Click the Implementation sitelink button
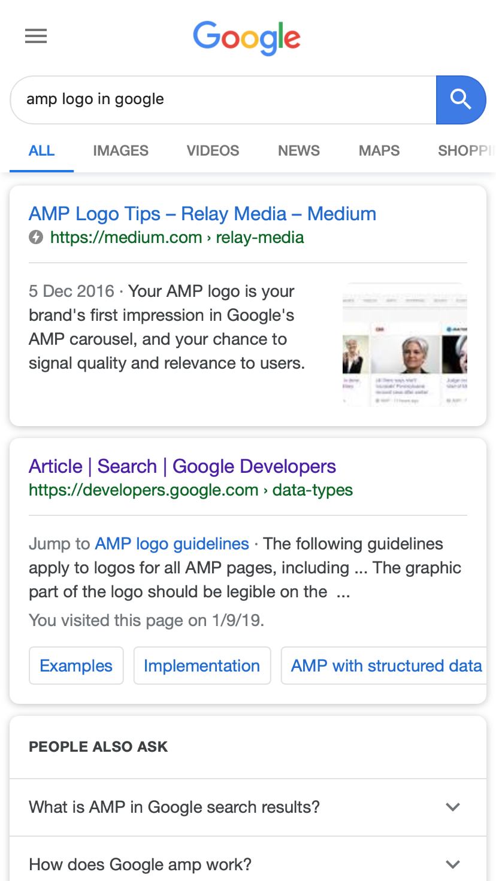This screenshot has width=496, height=881. click(202, 666)
